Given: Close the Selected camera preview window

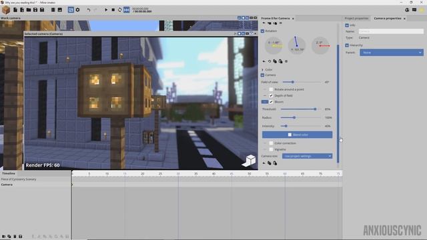Looking at the screenshot, I should pyautogui.click(x=256, y=34).
